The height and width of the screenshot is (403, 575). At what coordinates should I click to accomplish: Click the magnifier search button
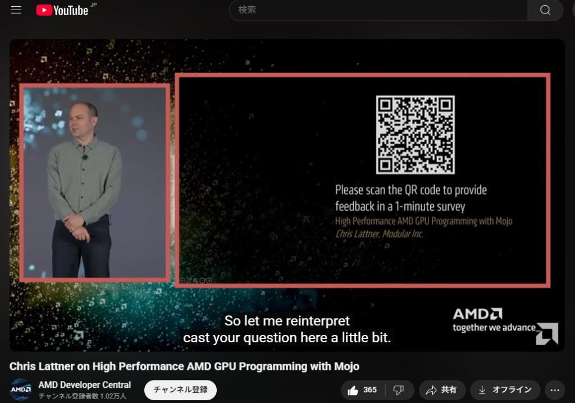545,10
